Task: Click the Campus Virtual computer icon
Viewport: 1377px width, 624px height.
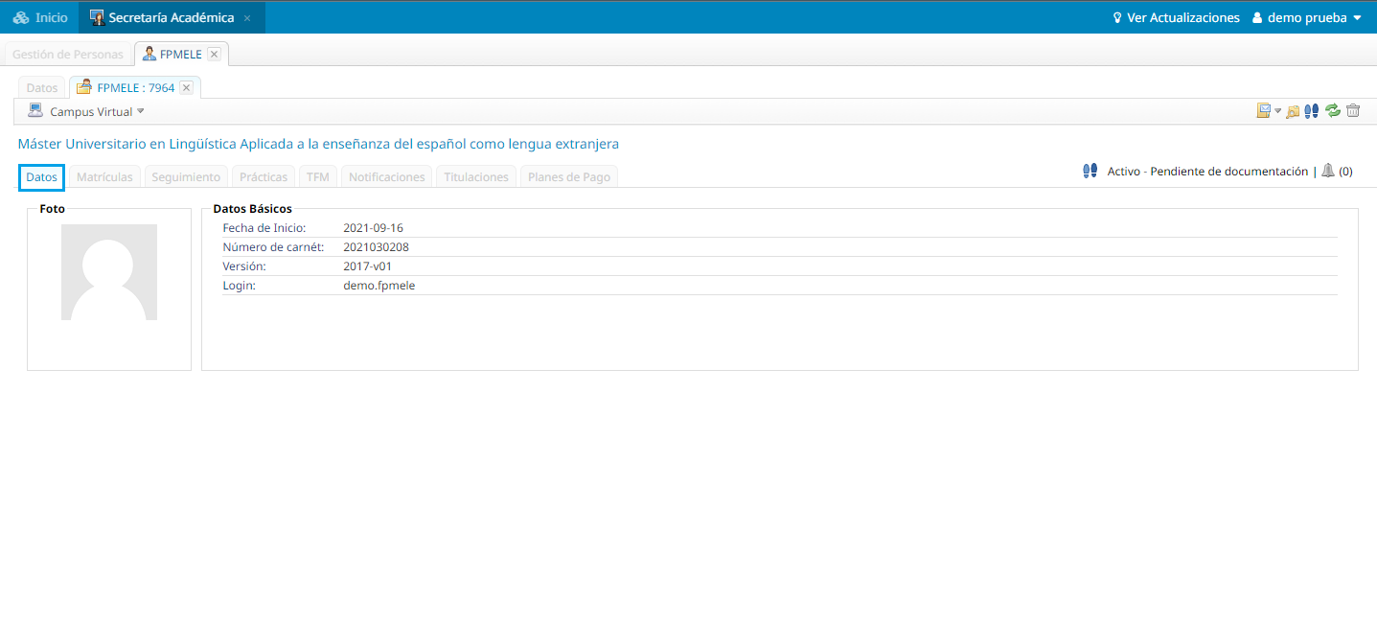Action: [35, 111]
